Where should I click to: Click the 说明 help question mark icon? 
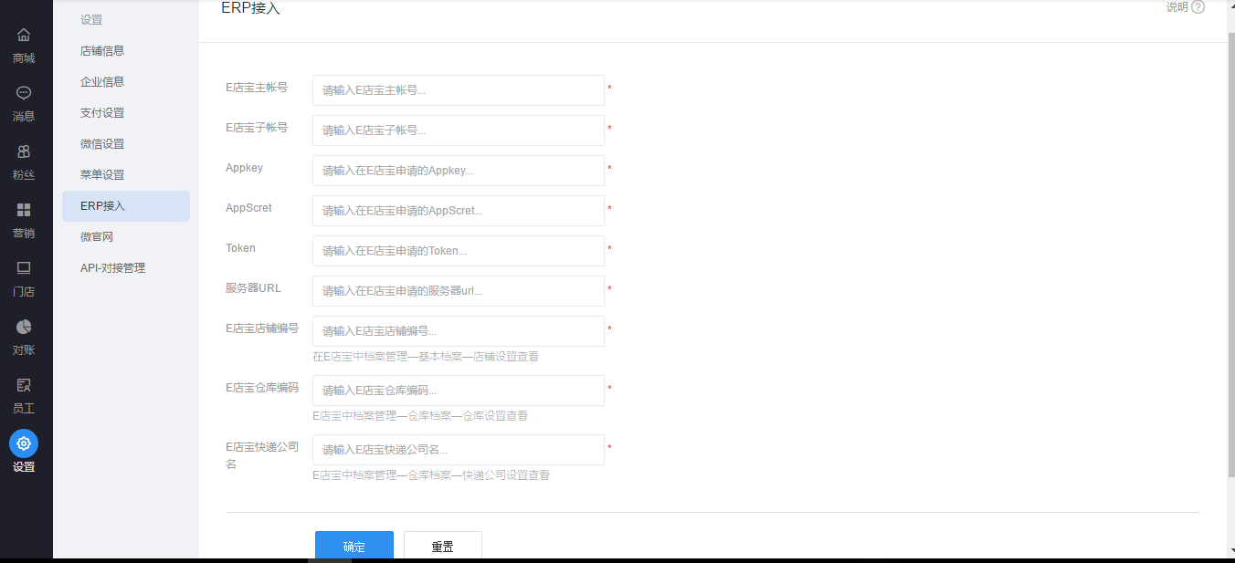(1198, 7)
